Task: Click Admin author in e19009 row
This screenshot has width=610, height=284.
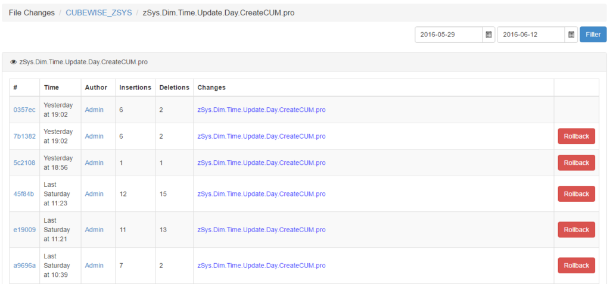Action: point(94,230)
